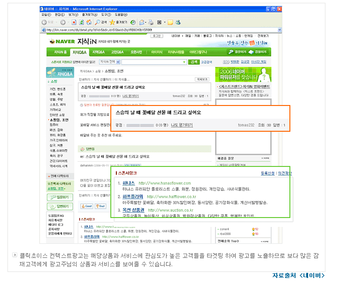Open dropdown arrow next to Edit icon
Viewport: 346px width, 286px height.
(165, 23)
